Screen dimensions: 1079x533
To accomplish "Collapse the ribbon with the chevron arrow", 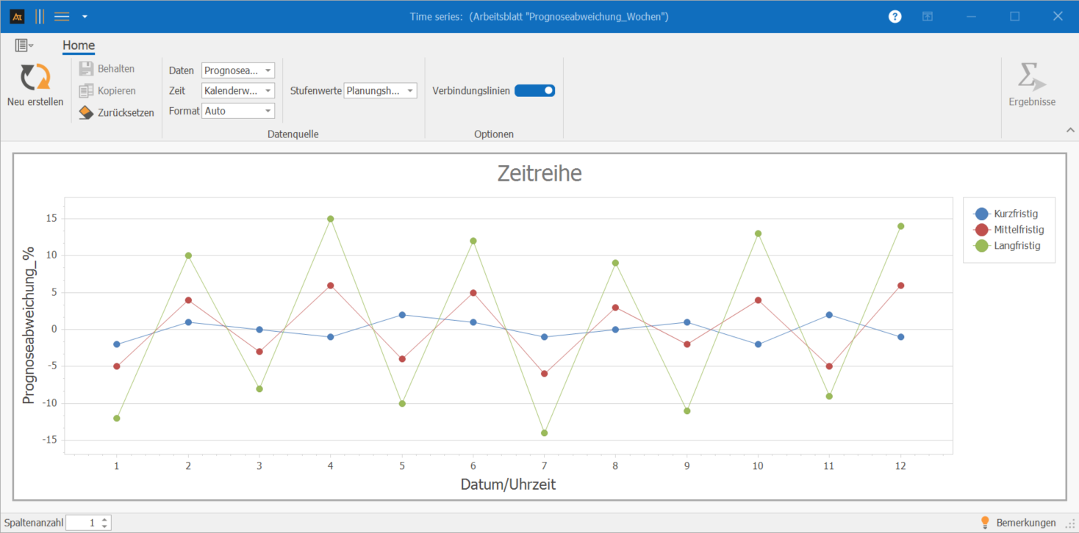I will click(x=1069, y=130).
